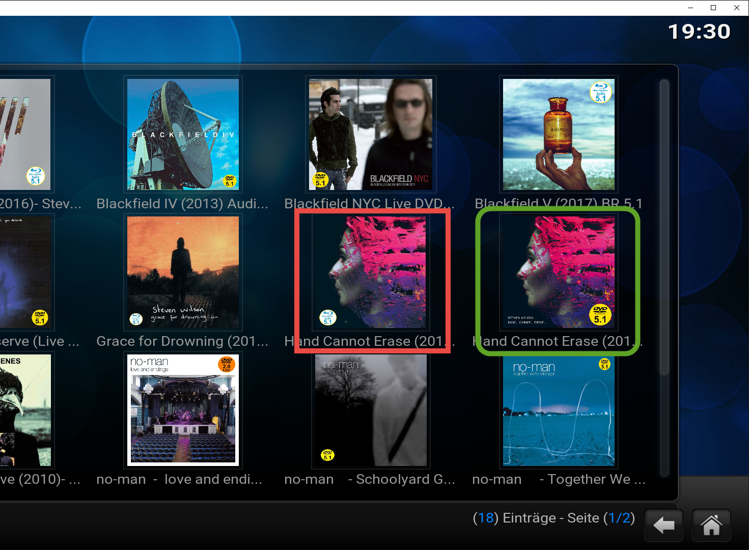Open Hand Cannot Erase Blu-ray cover
749x550 pixels.
pyautogui.click(x=371, y=272)
